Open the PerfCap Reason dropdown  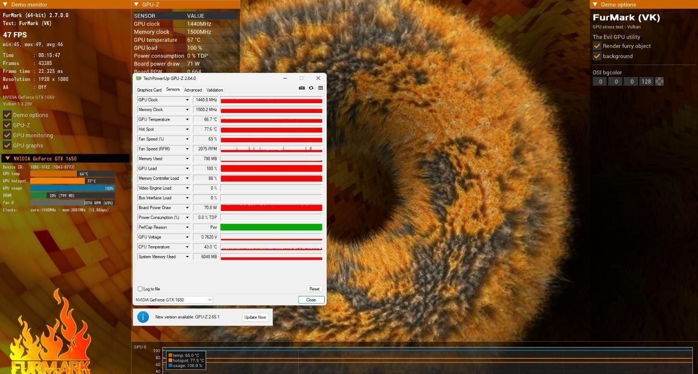(188, 227)
